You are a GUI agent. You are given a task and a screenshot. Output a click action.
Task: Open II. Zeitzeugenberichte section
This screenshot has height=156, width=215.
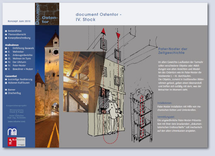19,55
